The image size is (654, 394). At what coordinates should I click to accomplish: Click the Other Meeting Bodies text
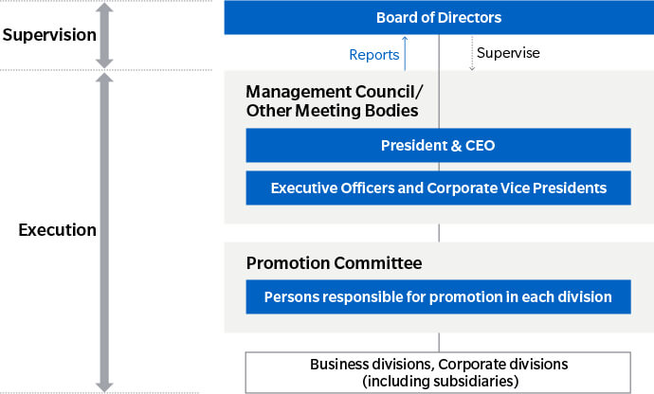[332, 111]
